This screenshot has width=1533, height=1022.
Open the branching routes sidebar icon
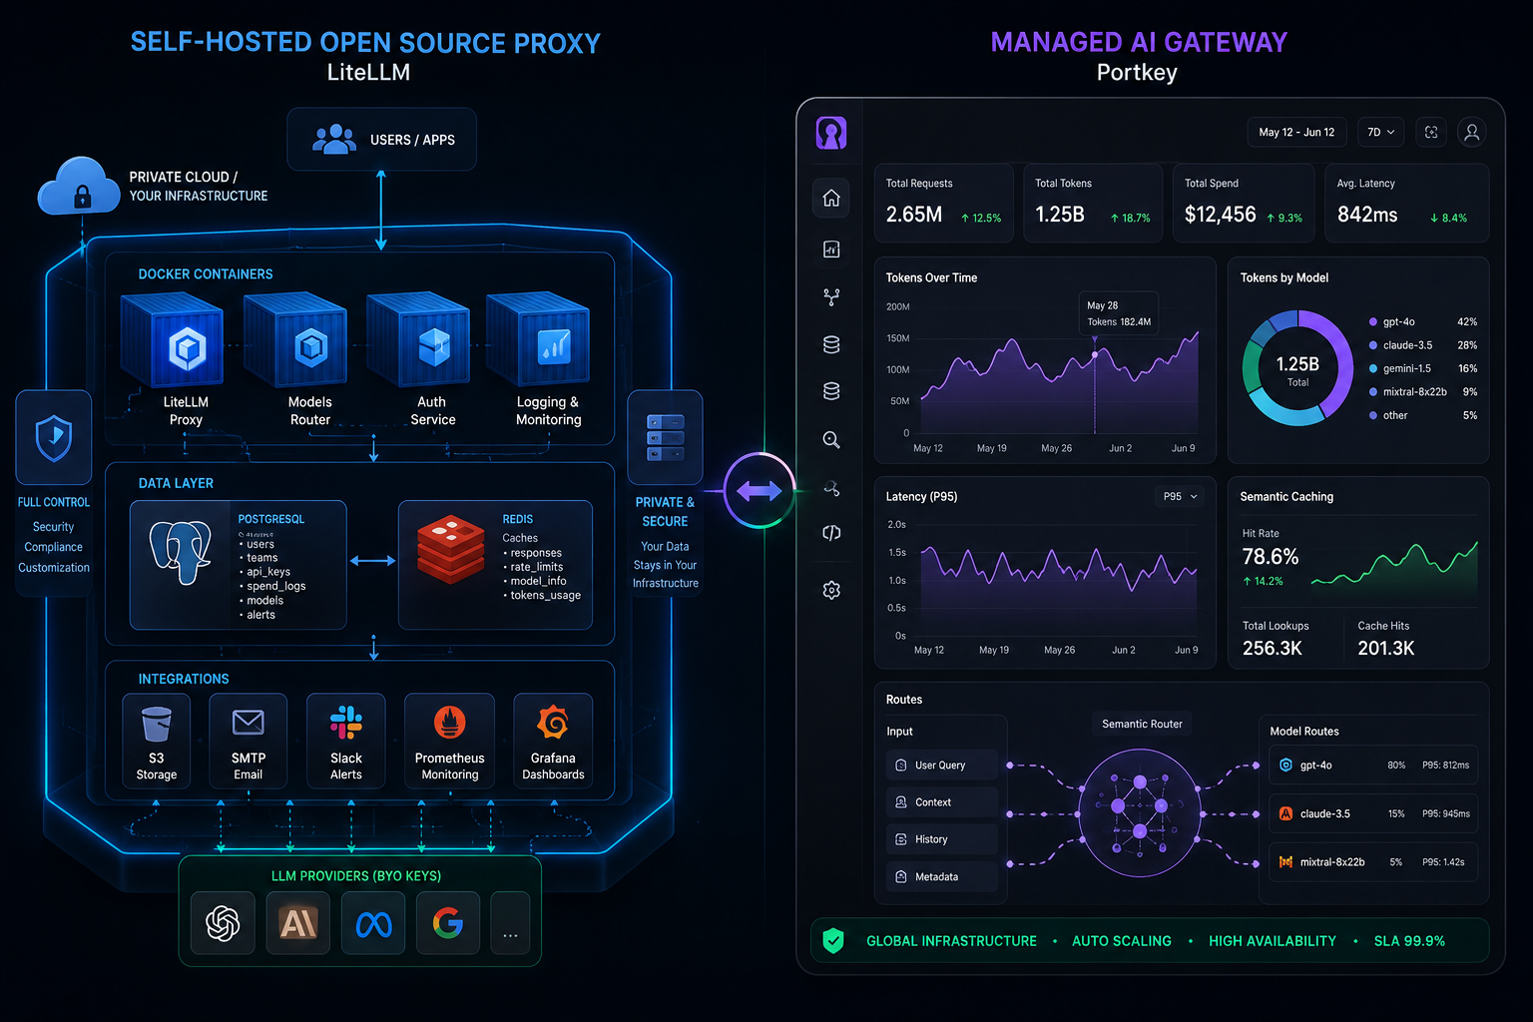pyautogui.click(x=831, y=297)
